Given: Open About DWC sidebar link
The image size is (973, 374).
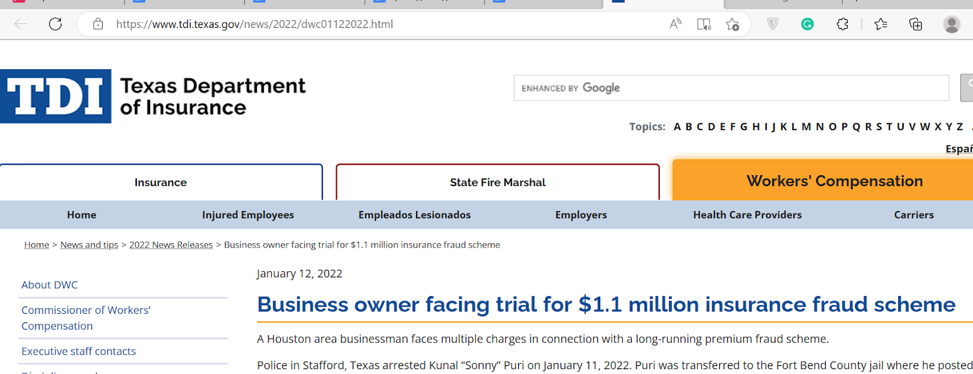Looking at the screenshot, I should tap(50, 285).
